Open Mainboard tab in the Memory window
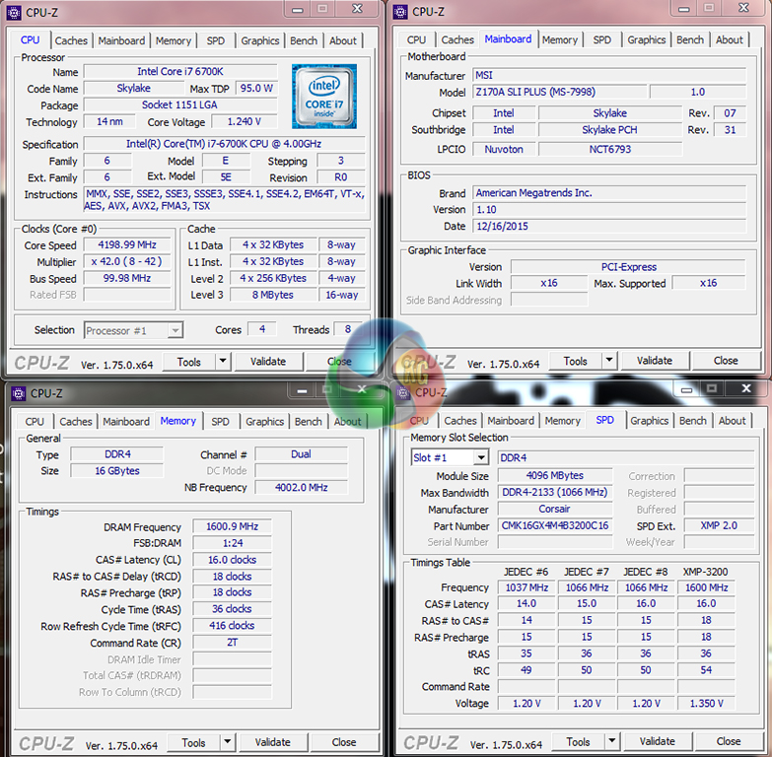The height and width of the screenshot is (757, 772). coord(126,422)
